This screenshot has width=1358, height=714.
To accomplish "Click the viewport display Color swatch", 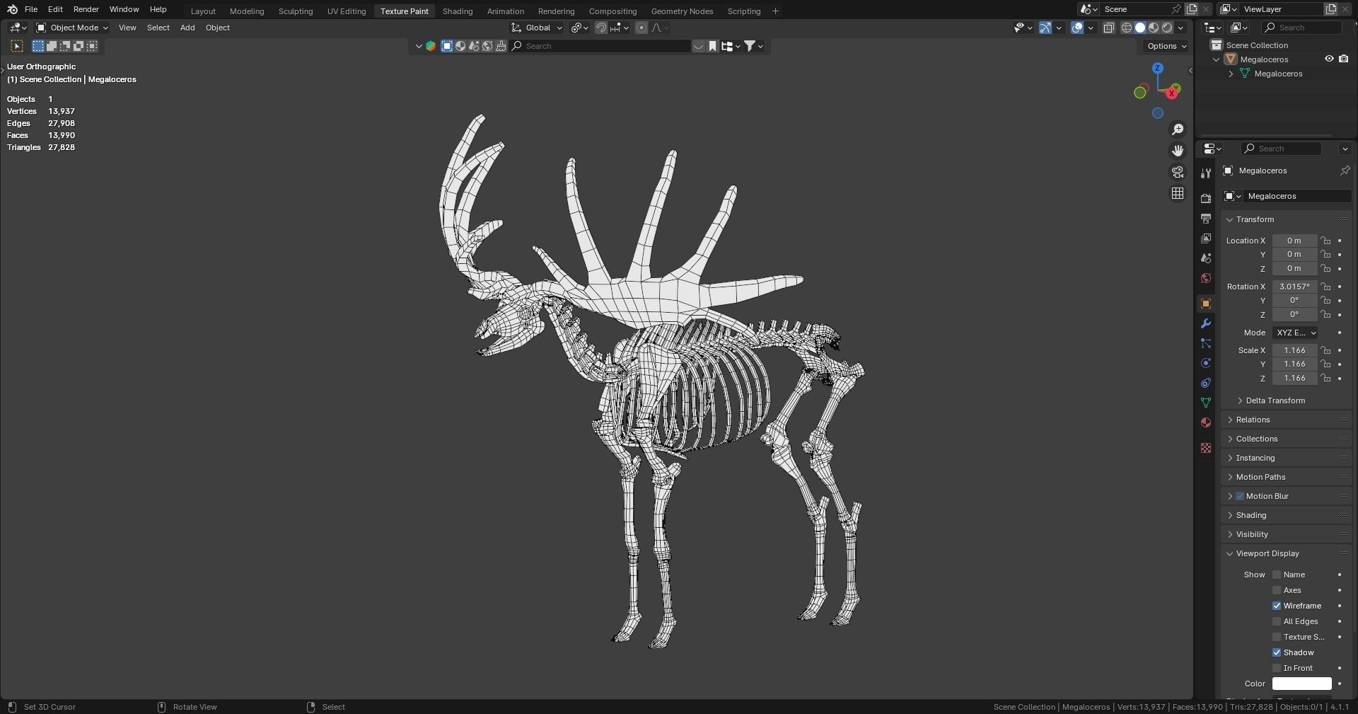I will click(x=1301, y=684).
